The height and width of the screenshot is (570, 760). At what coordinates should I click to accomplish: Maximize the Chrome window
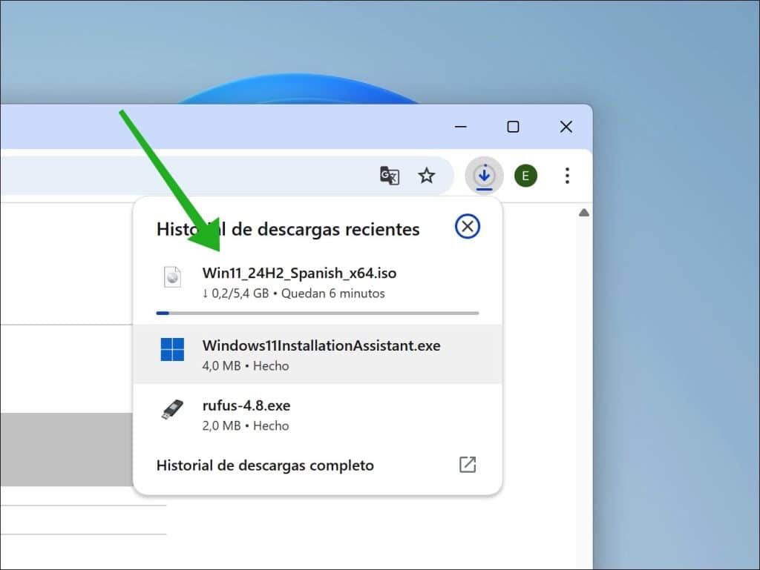pos(513,127)
